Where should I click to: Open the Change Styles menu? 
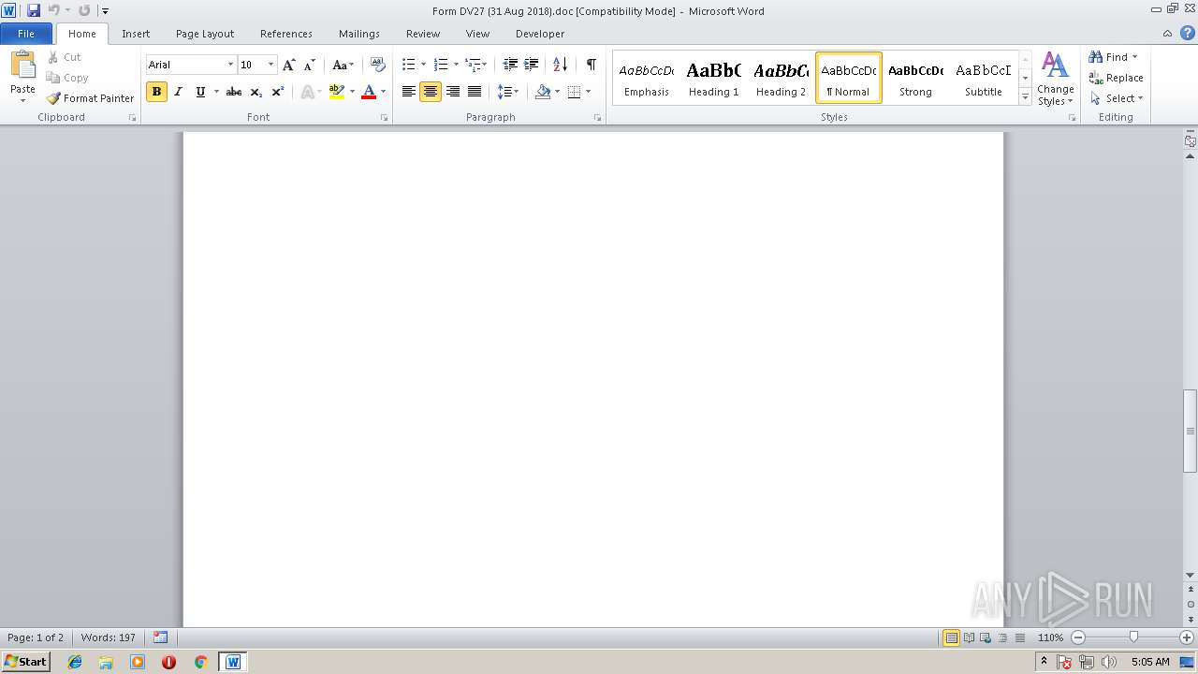point(1055,79)
